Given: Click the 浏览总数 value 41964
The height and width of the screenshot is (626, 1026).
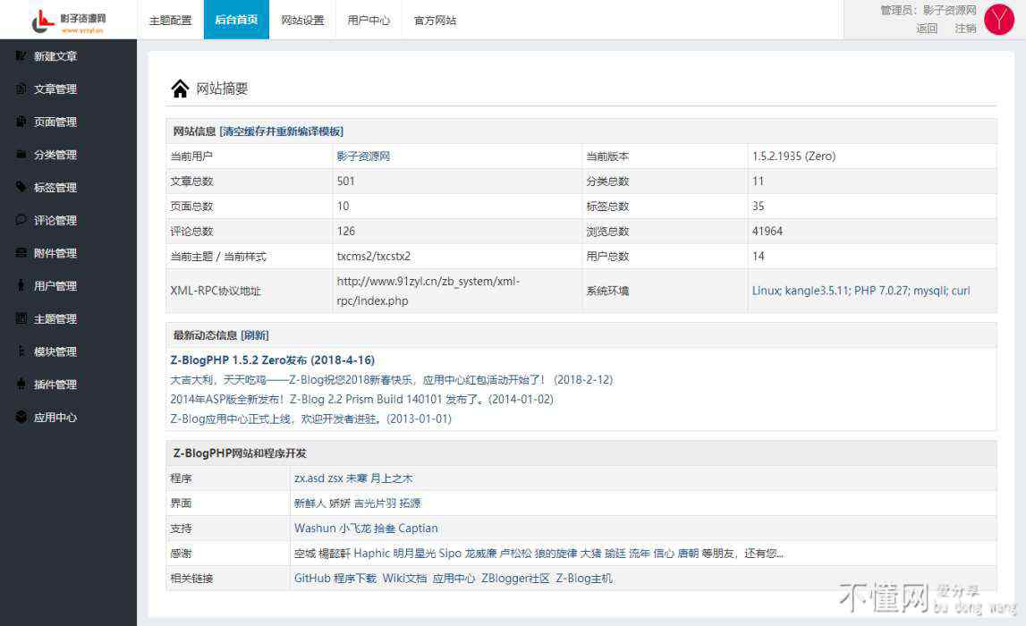Looking at the screenshot, I should [x=767, y=231].
